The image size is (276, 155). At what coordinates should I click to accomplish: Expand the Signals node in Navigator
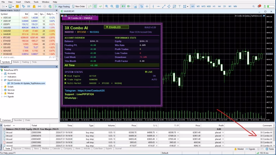tap(2, 96)
